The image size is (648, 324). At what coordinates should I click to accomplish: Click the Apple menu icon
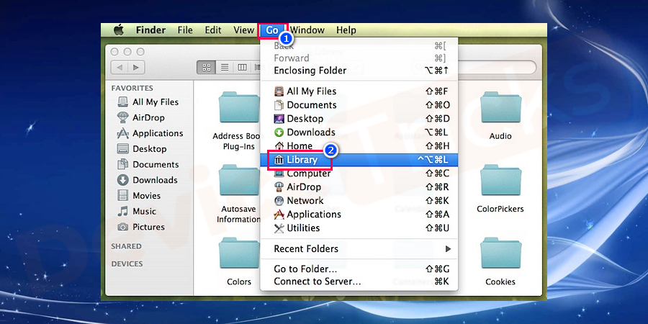click(x=119, y=30)
